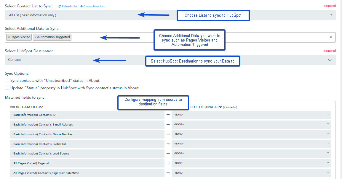Select the Contact's Lead Source source field
This screenshot has height=179, width=342.
(x=87, y=154)
